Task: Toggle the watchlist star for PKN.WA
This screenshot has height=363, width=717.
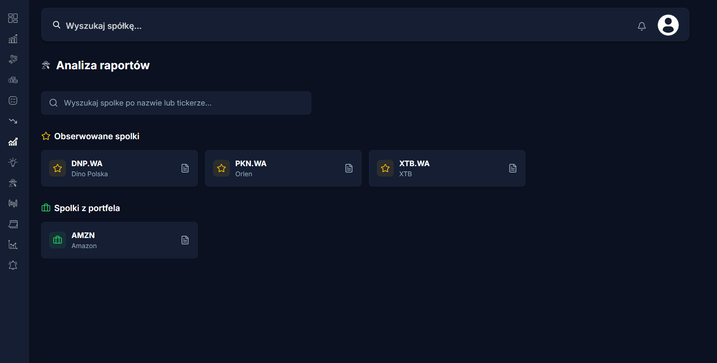Action: [222, 168]
